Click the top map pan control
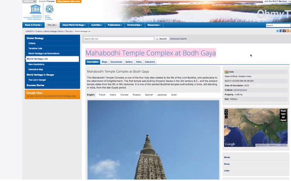Image resolution: width=291 pixels, height=181 pixels. [x=226, y=111]
